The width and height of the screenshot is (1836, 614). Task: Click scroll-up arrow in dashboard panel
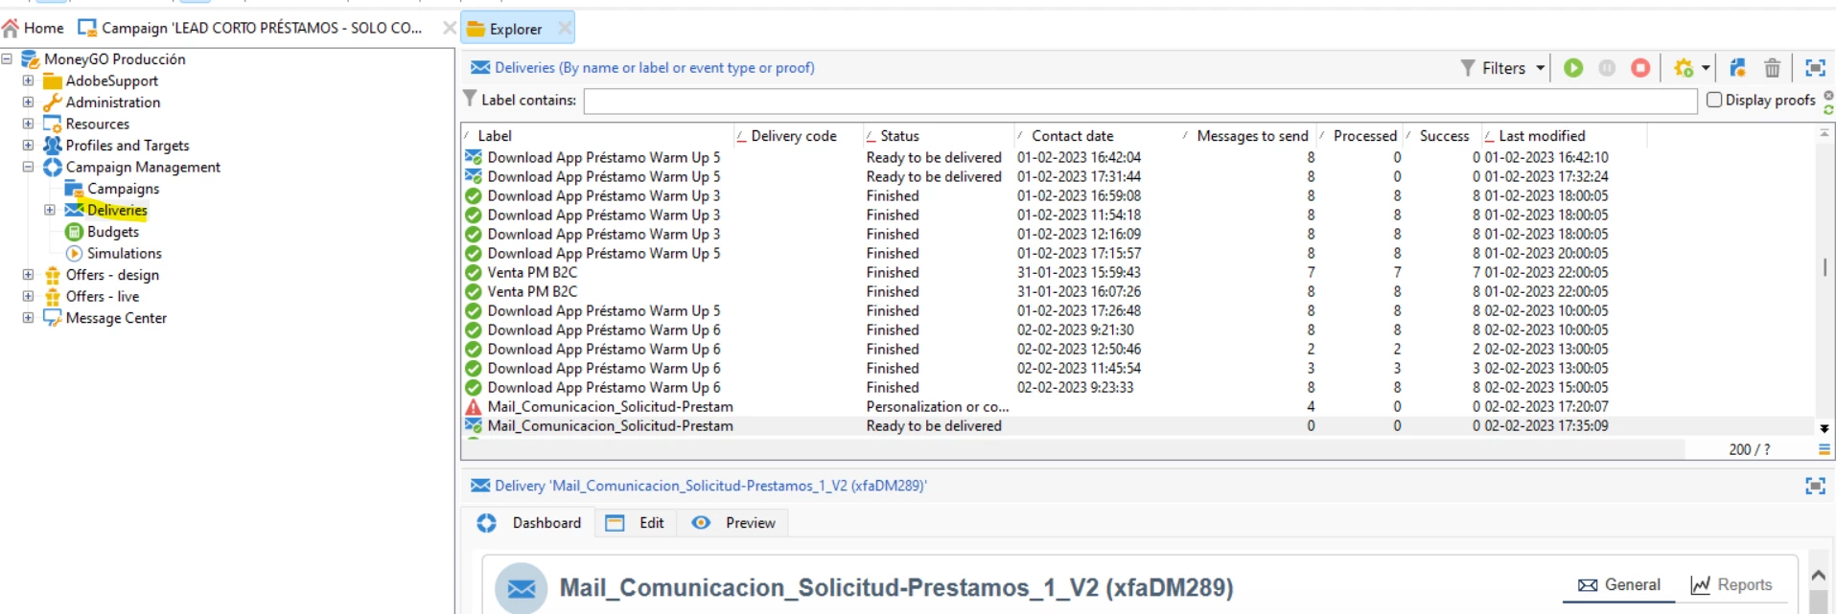point(1818,576)
